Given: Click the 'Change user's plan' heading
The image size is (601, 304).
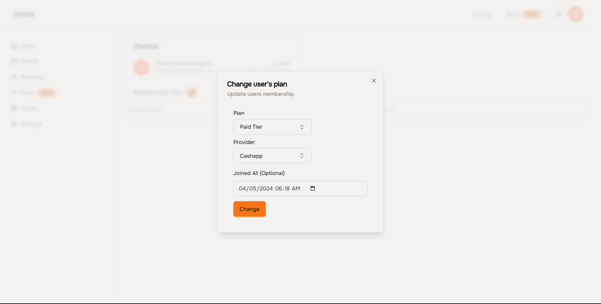Looking at the screenshot, I should click(257, 84).
